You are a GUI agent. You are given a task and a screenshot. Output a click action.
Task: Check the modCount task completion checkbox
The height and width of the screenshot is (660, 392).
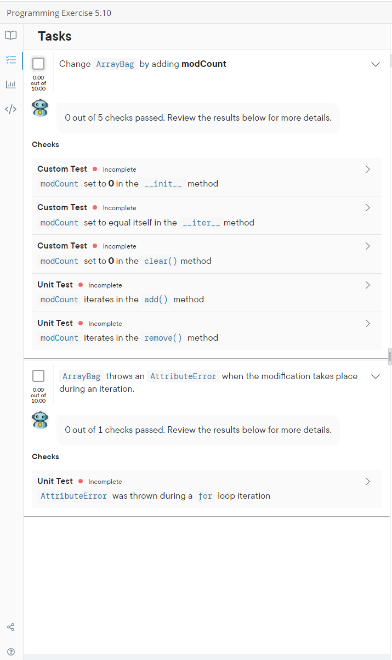point(38,63)
